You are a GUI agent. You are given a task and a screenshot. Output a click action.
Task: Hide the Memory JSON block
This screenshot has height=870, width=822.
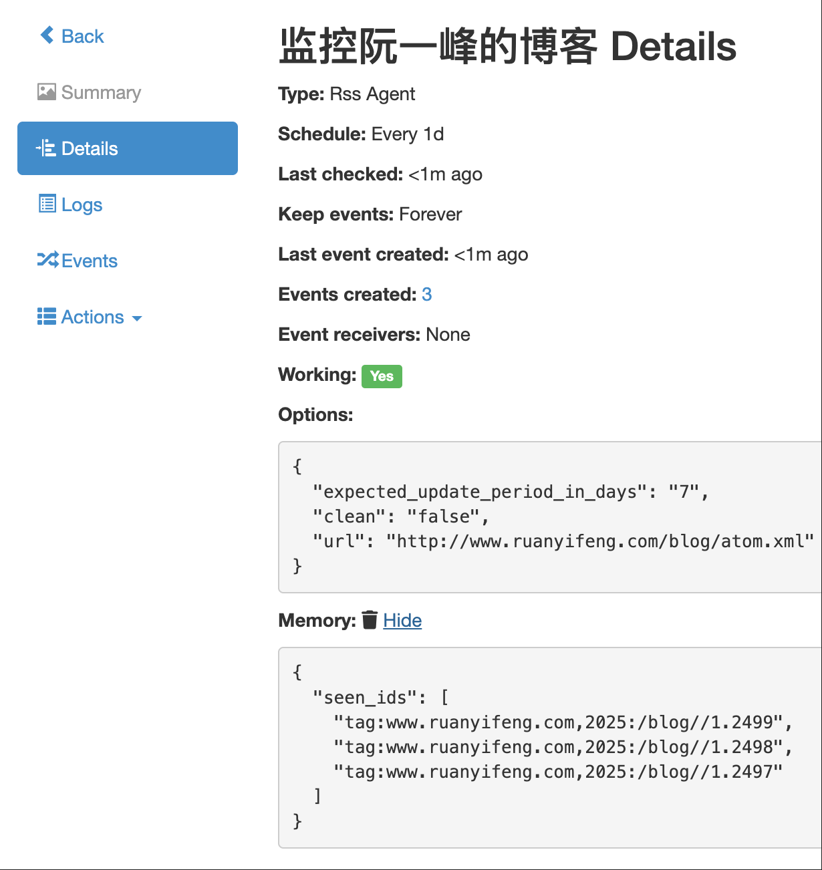pos(402,620)
